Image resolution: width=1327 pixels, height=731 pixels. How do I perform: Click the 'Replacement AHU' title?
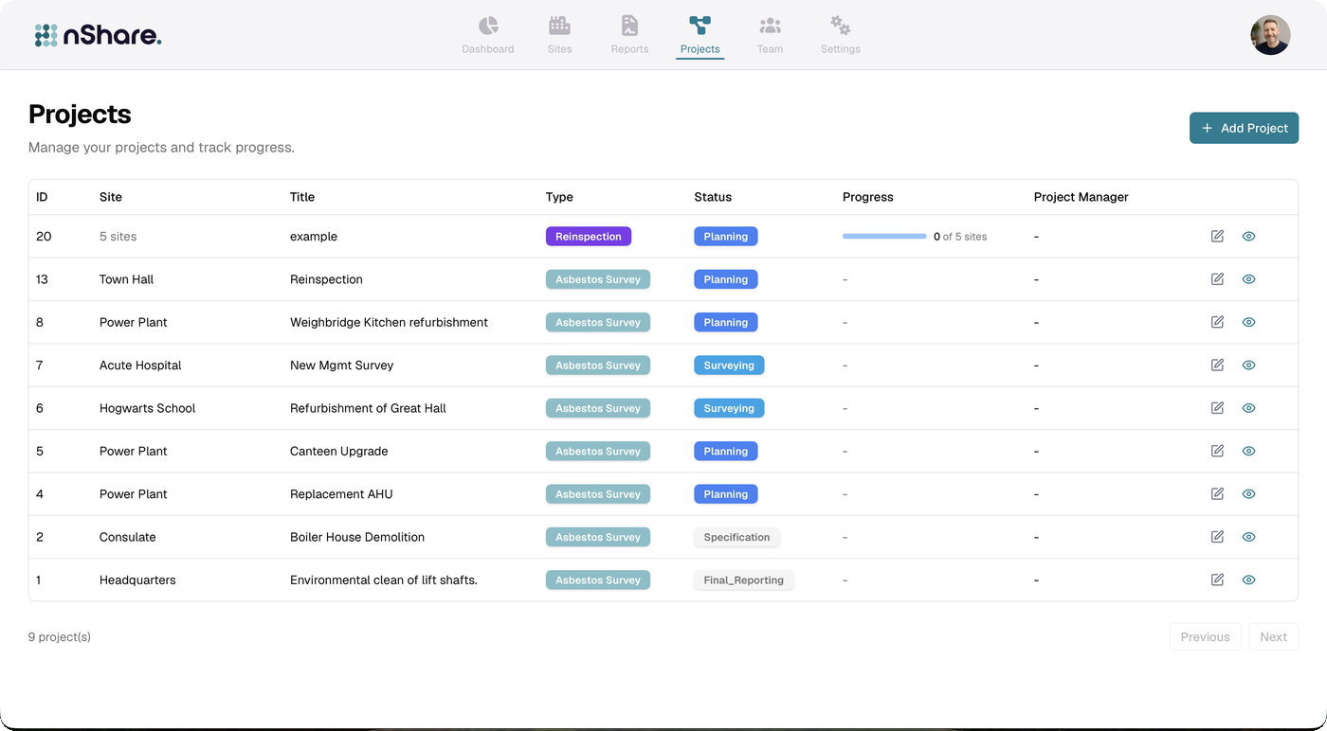pyautogui.click(x=341, y=493)
